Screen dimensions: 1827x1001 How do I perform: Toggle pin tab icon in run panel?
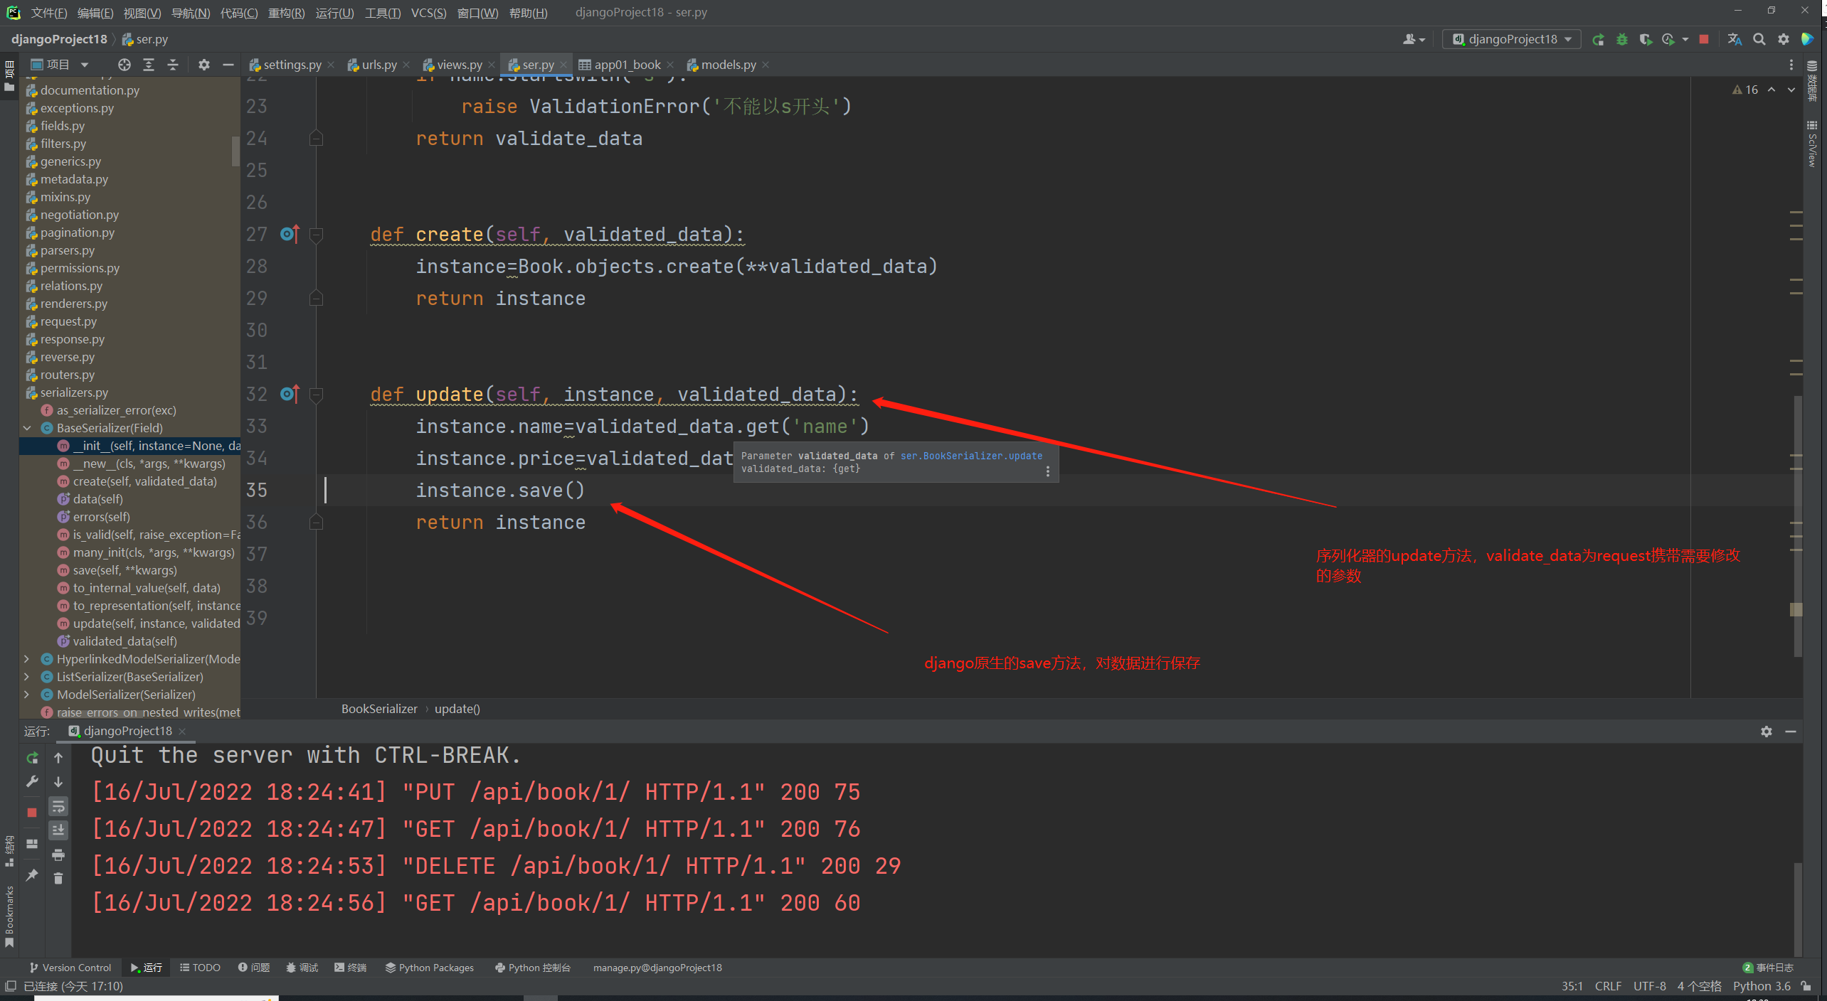click(32, 876)
